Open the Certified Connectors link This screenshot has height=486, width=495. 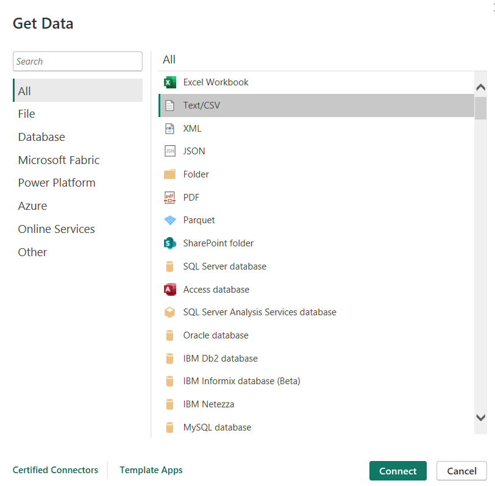(55, 470)
